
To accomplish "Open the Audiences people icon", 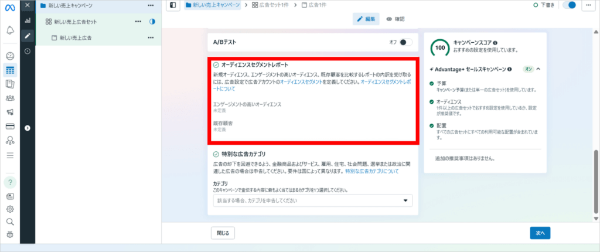I will click(x=11, y=98).
